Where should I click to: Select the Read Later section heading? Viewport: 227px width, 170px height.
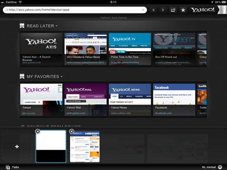coord(40,26)
